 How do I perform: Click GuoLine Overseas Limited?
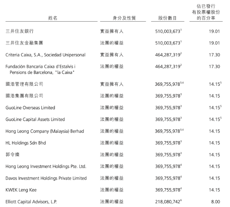30,108
